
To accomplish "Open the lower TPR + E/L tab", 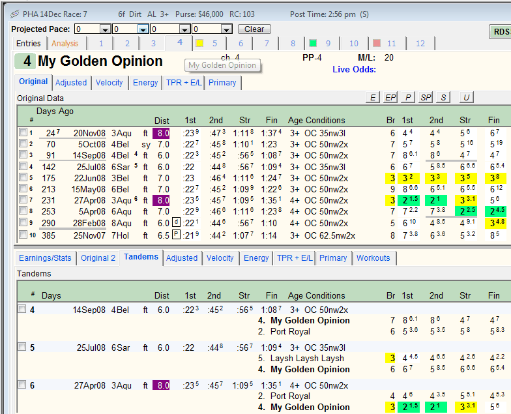I will click(x=295, y=258).
